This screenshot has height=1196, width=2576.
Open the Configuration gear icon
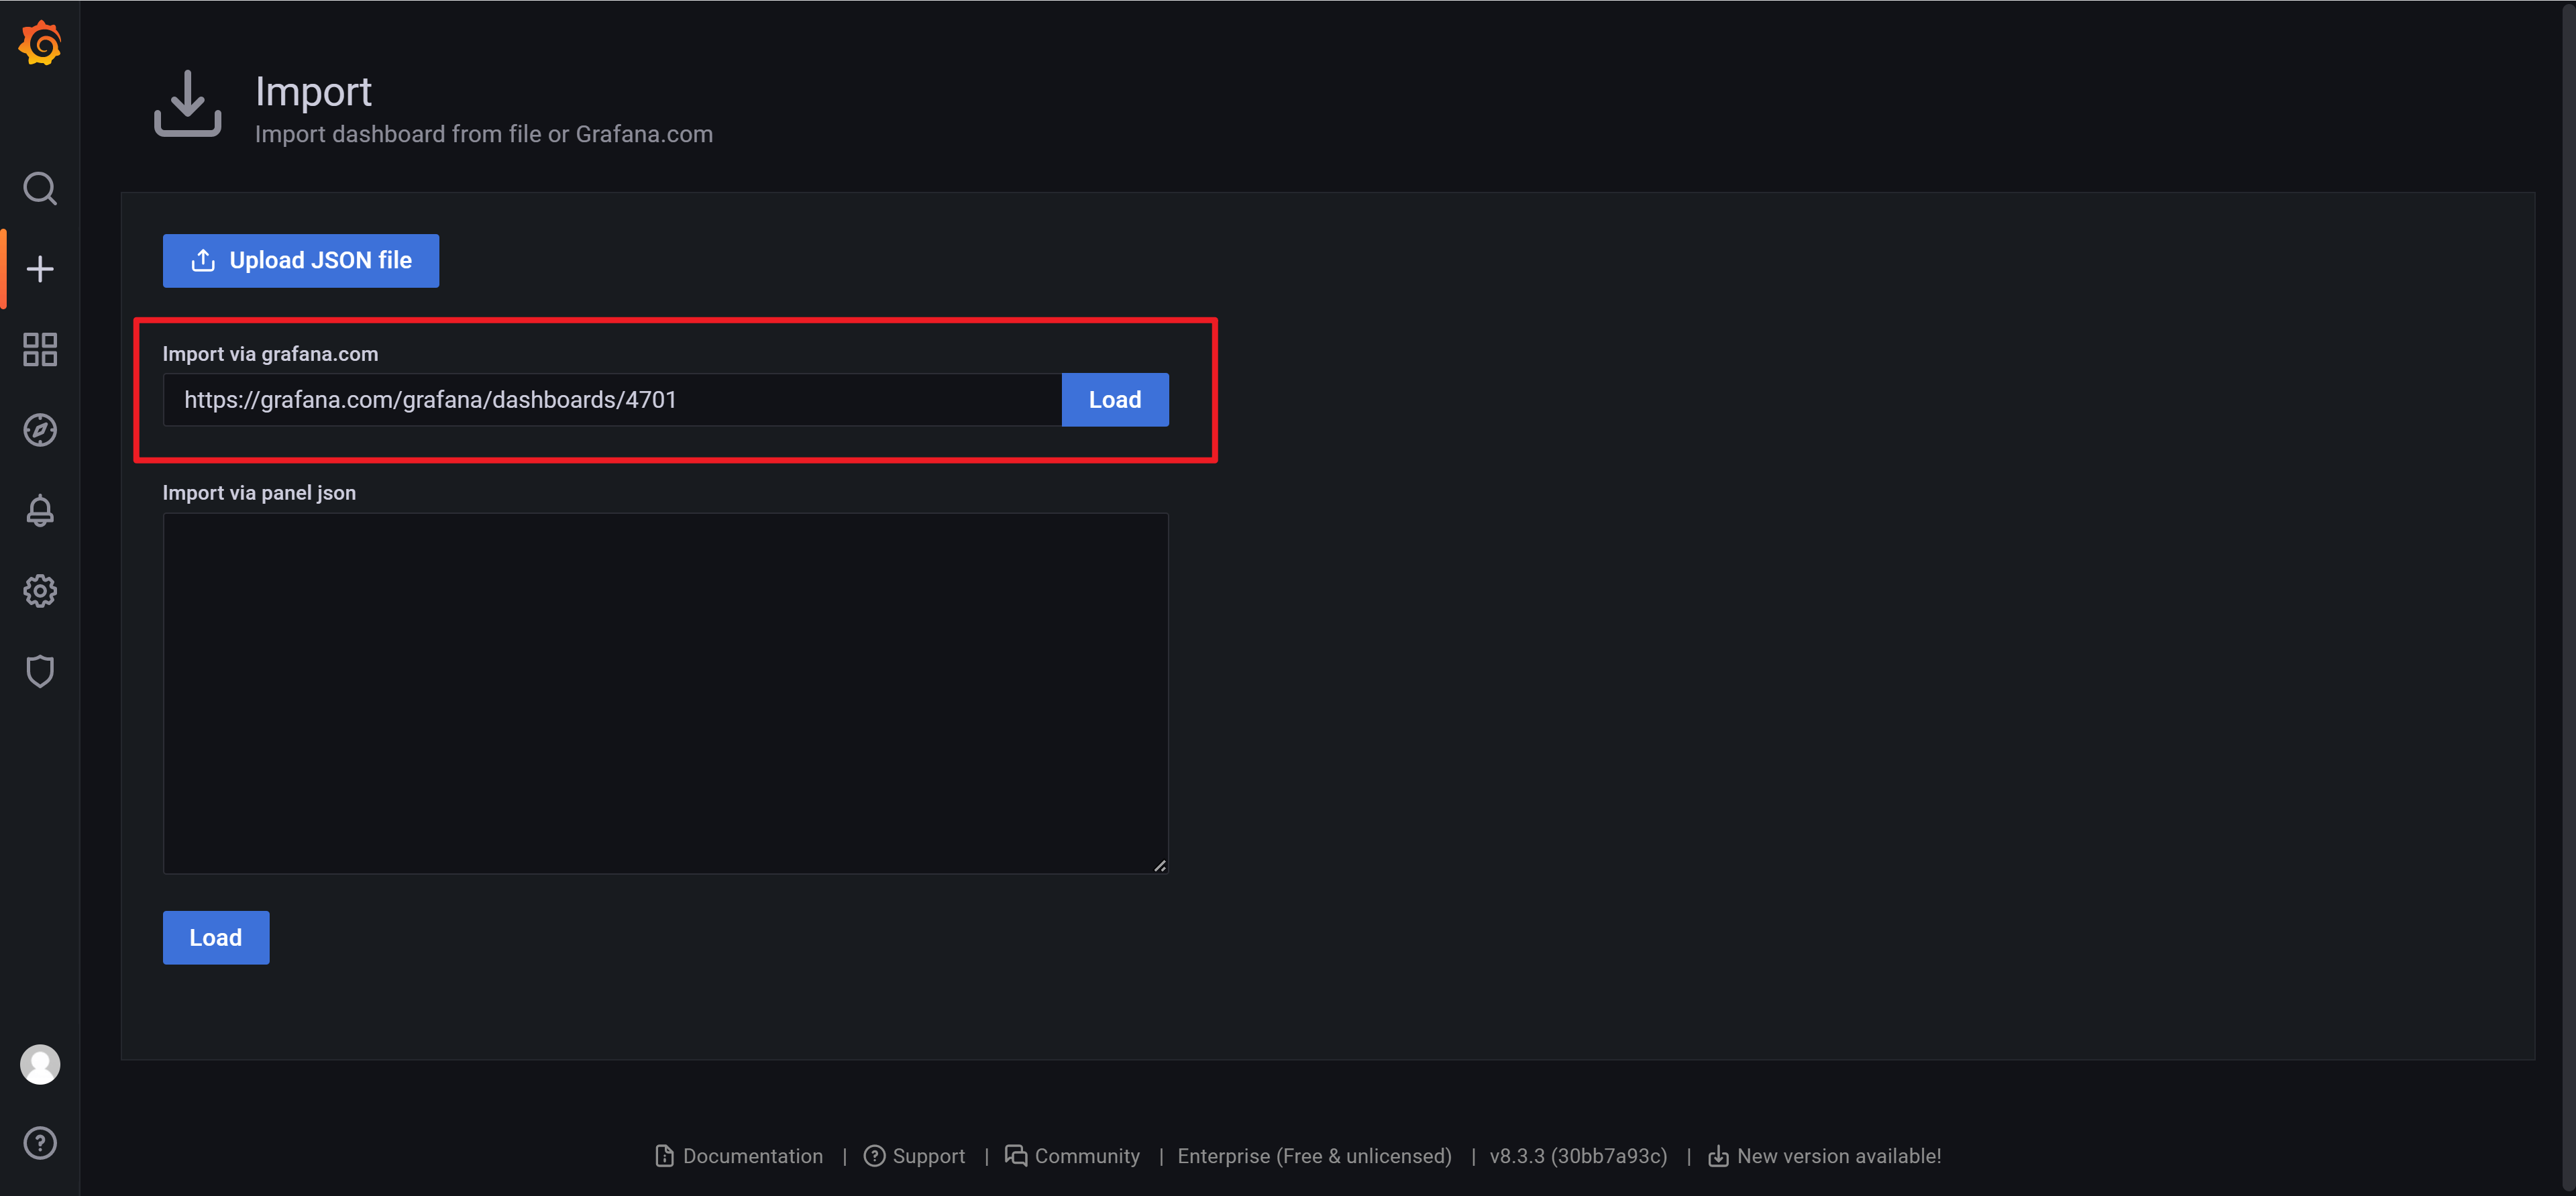click(40, 591)
